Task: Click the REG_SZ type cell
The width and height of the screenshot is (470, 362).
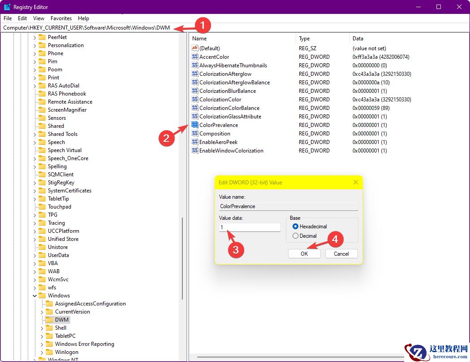Action: coord(307,48)
